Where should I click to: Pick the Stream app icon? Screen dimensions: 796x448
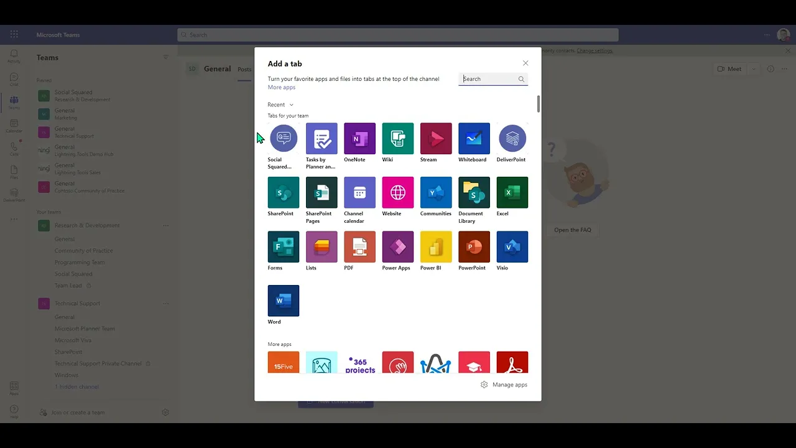[436, 138]
